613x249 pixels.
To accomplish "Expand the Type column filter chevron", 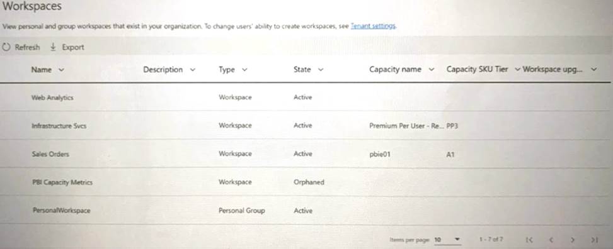I will 244,70.
